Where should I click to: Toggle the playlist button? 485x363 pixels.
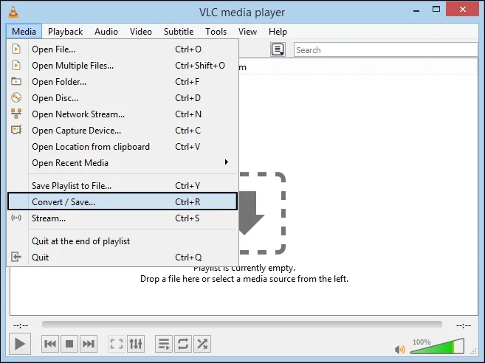164,344
